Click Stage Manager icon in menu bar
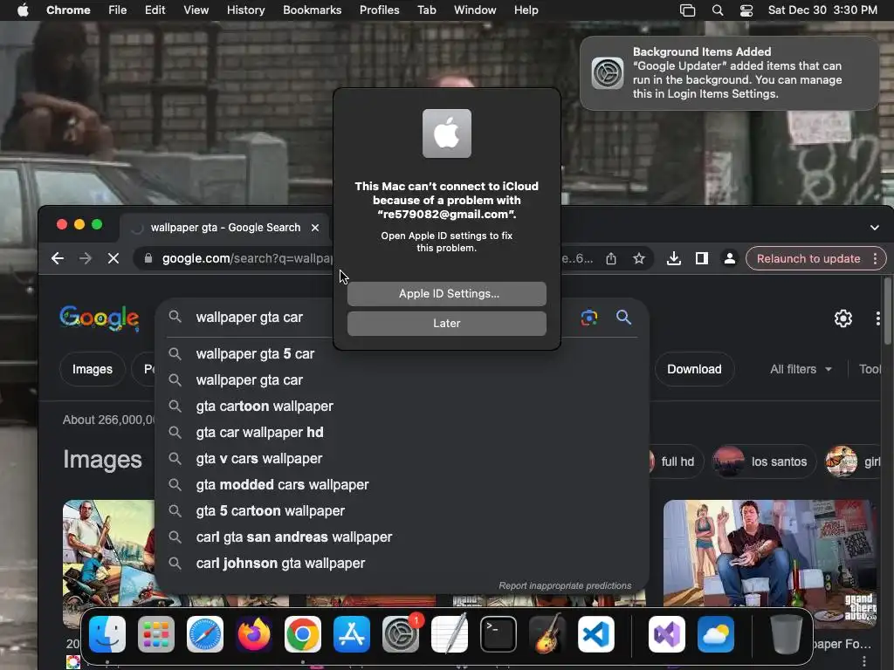This screenshot has height=670, width=894. click(688, 10)
